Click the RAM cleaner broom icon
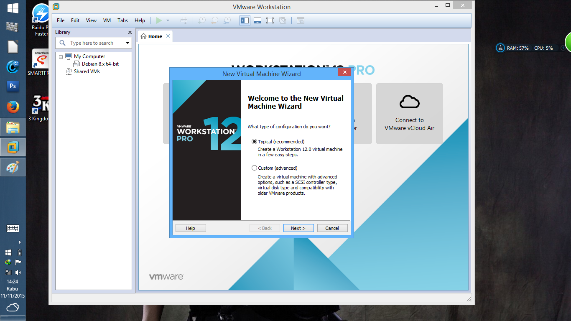This screenshot has height=321, width=571. point(500,48)
